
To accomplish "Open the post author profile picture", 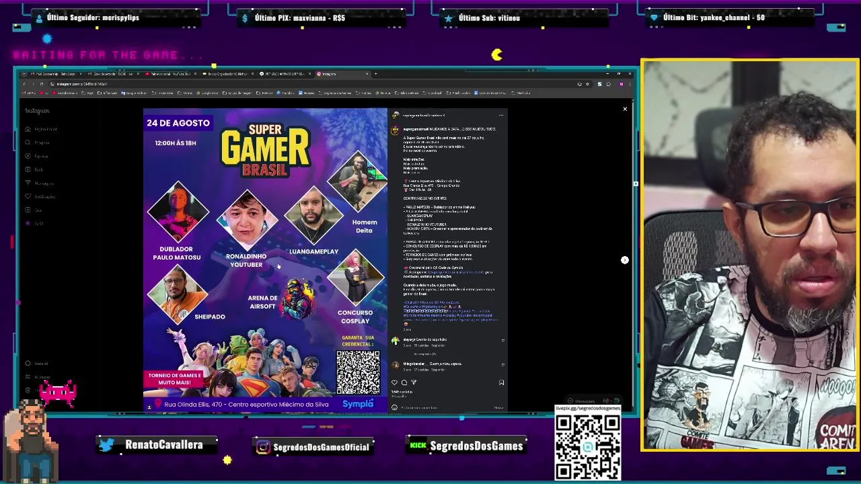I will tap(395, 116).
